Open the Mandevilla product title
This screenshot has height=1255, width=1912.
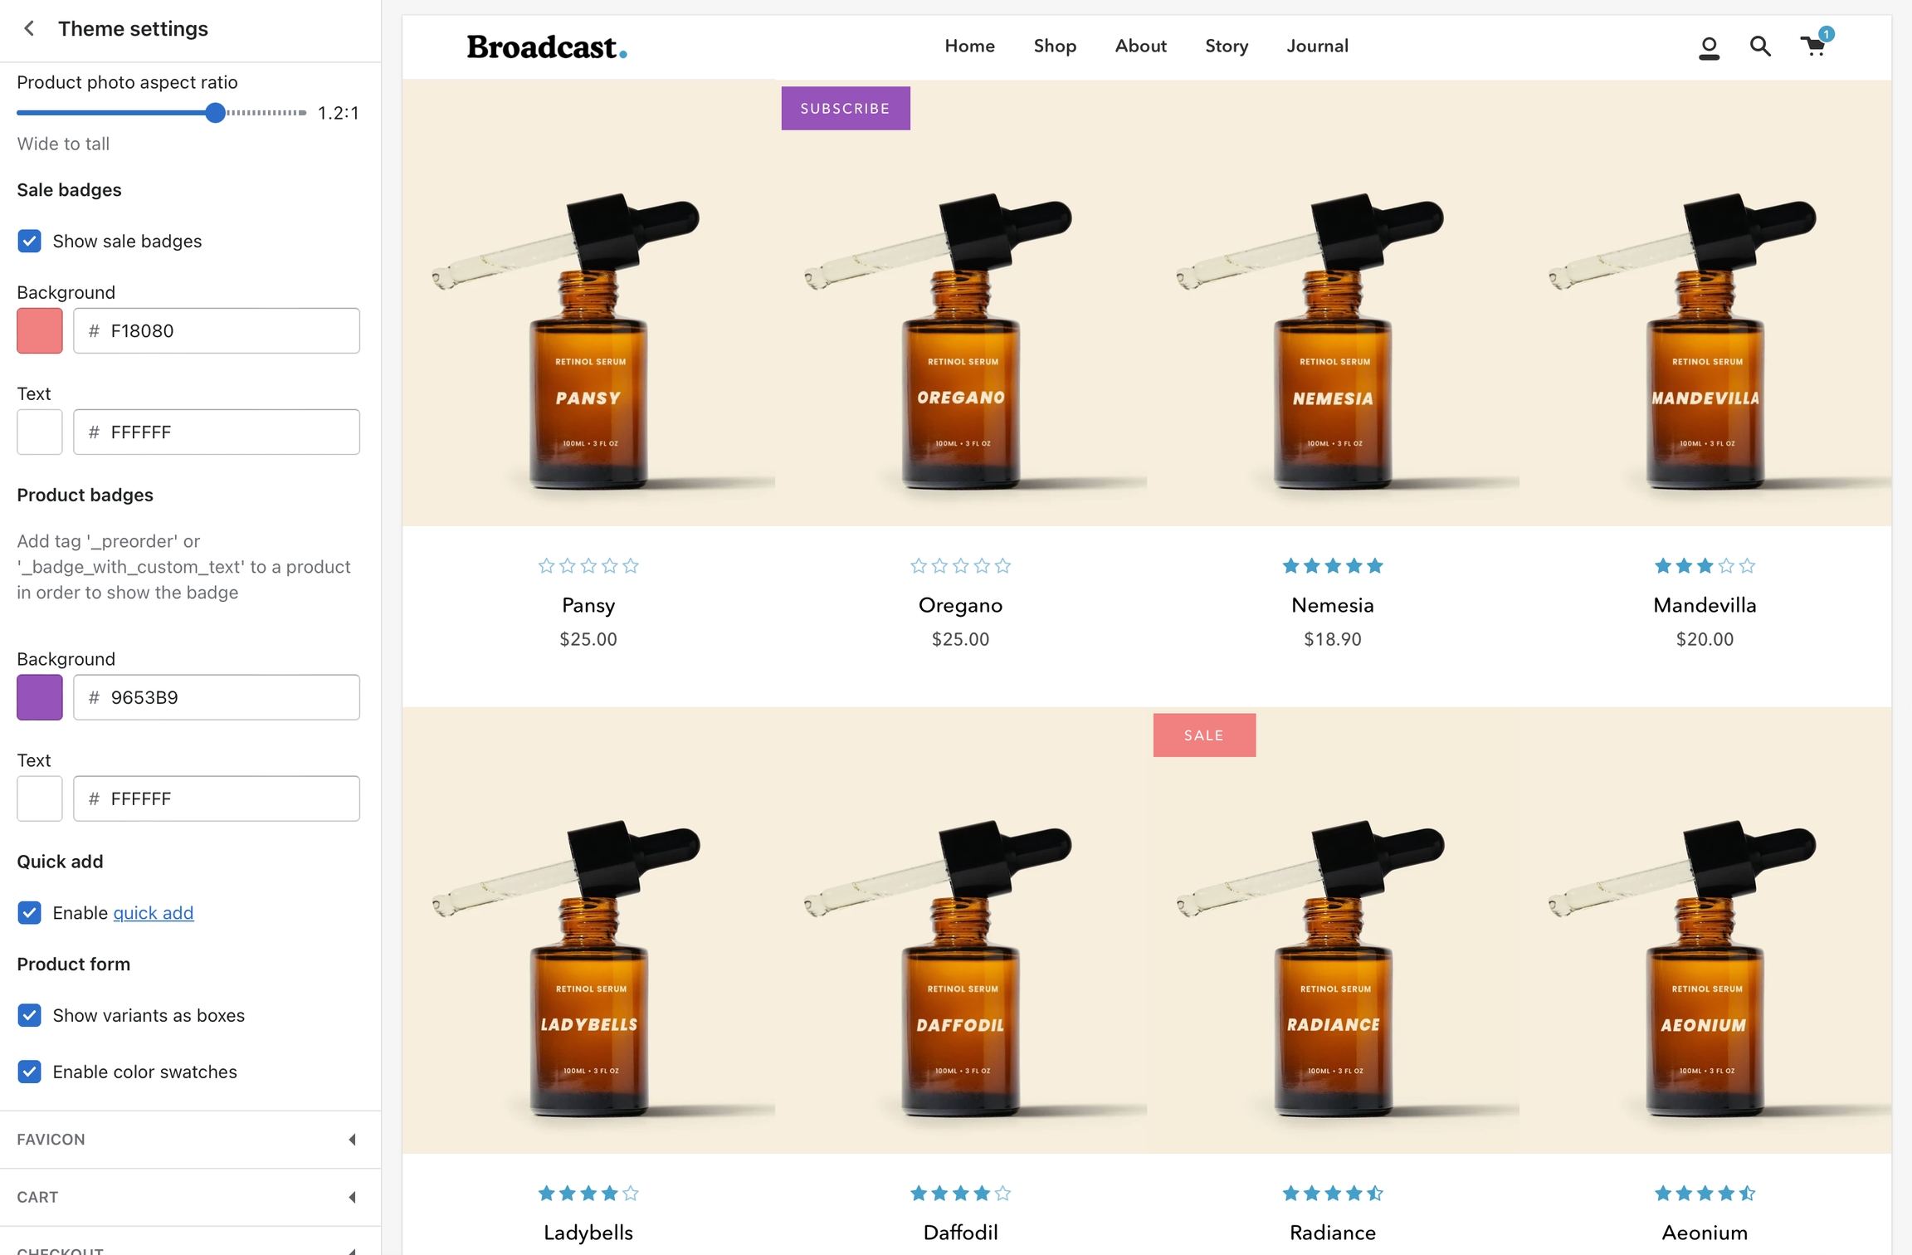pyautogui.click(x=1704, y=605)
